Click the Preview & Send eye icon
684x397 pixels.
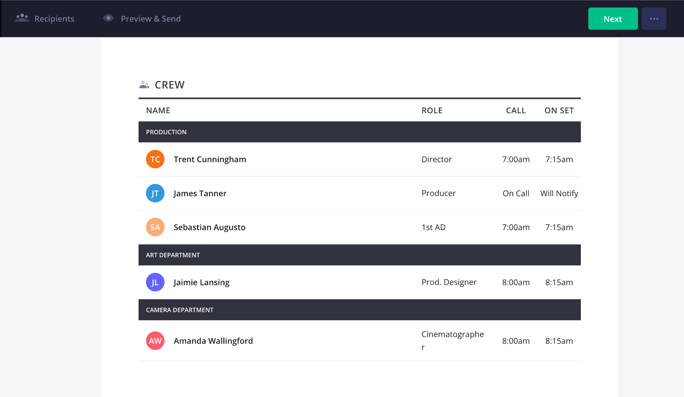coord(108,18)
